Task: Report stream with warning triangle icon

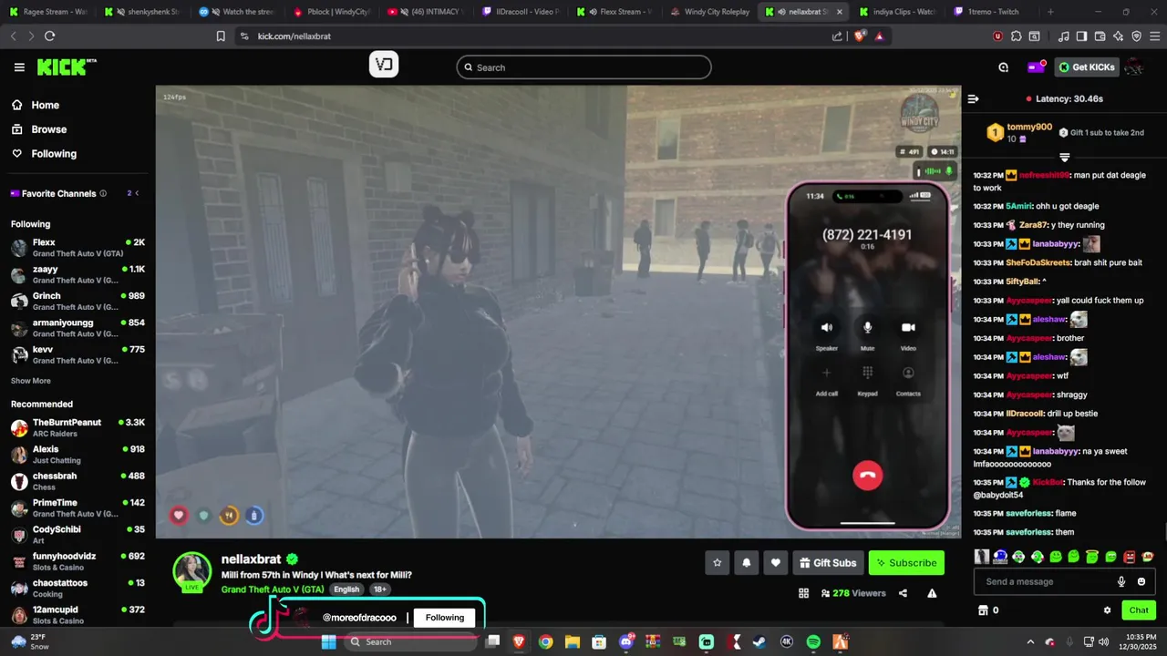Action: pos(932,593)
